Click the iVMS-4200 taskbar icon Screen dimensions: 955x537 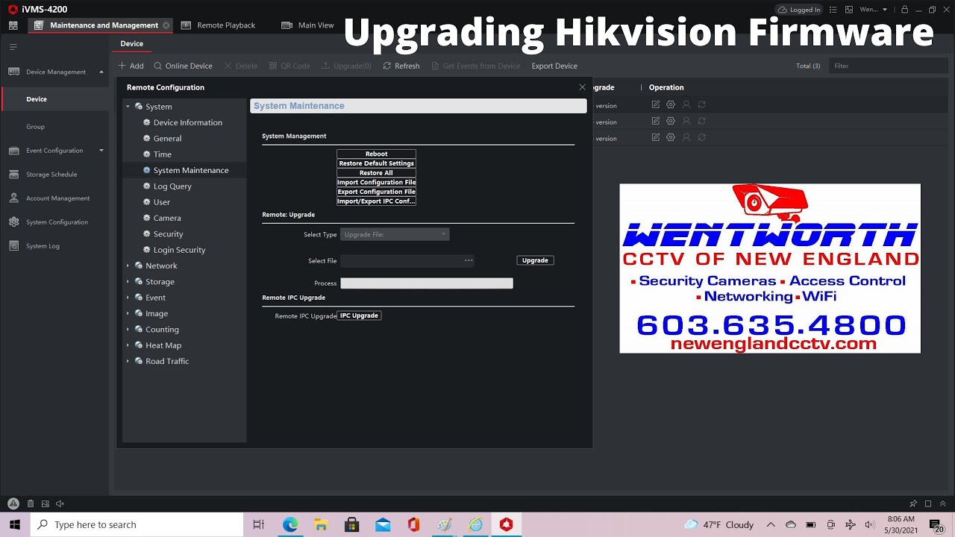click(x=507, y=525)
